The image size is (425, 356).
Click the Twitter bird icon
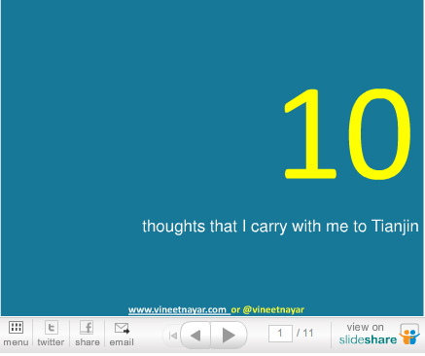coord(52,328)
